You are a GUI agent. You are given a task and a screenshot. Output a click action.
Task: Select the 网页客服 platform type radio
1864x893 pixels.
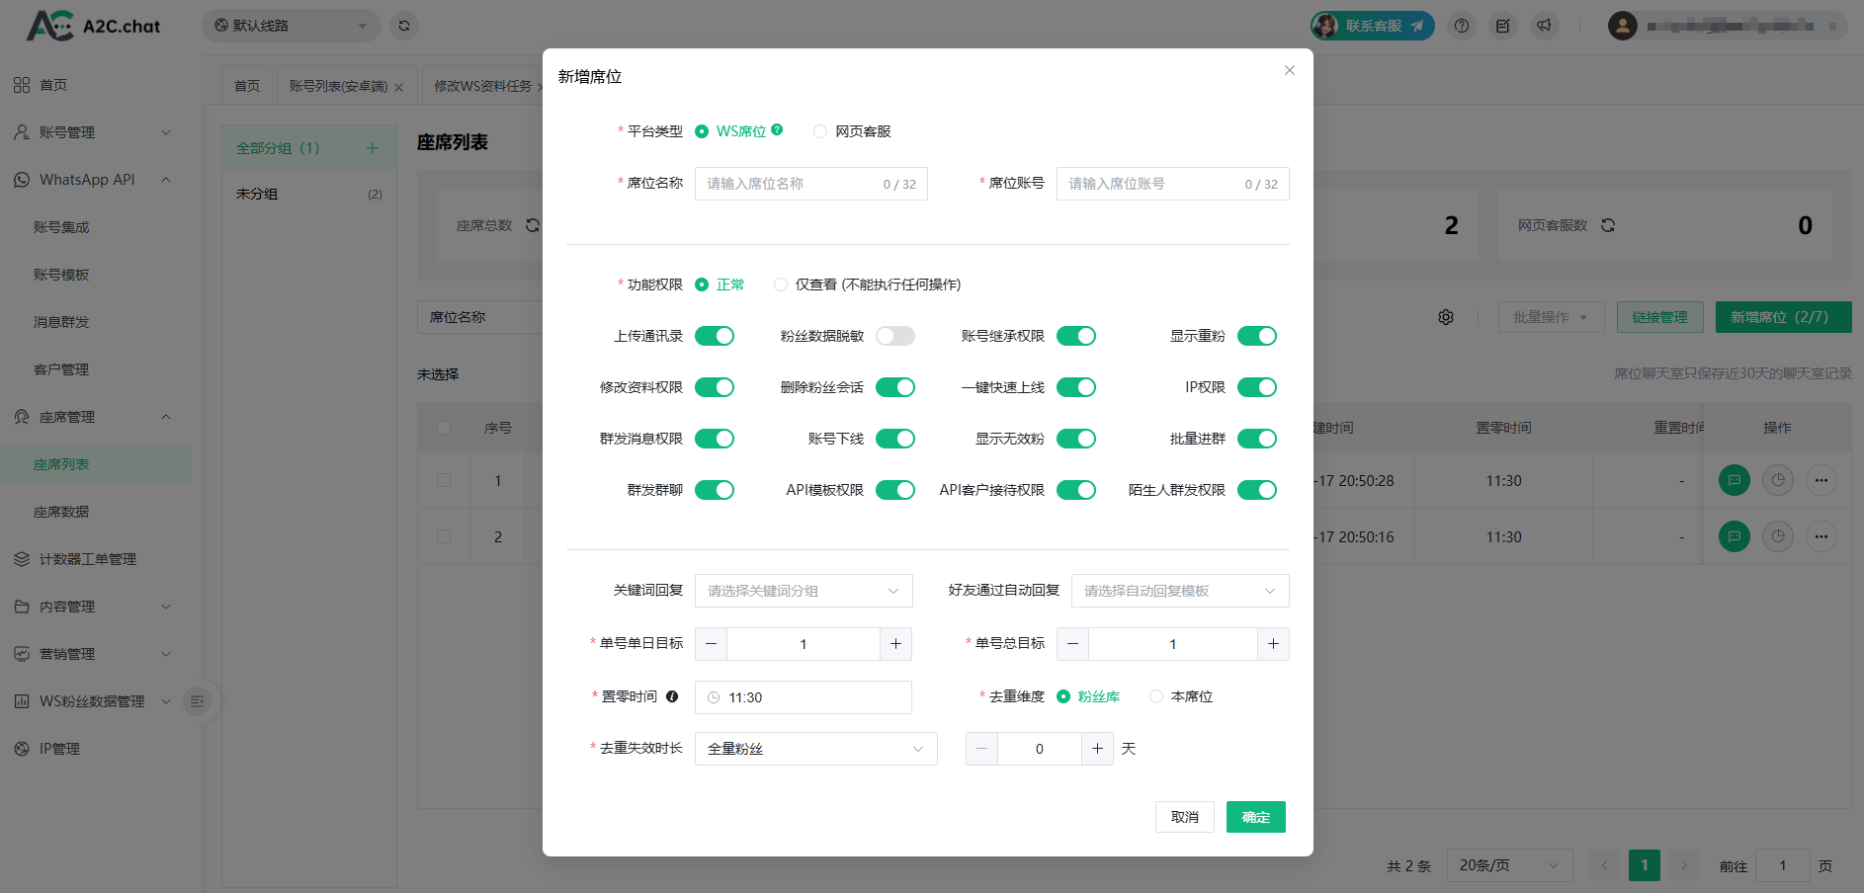click(820, 131)
